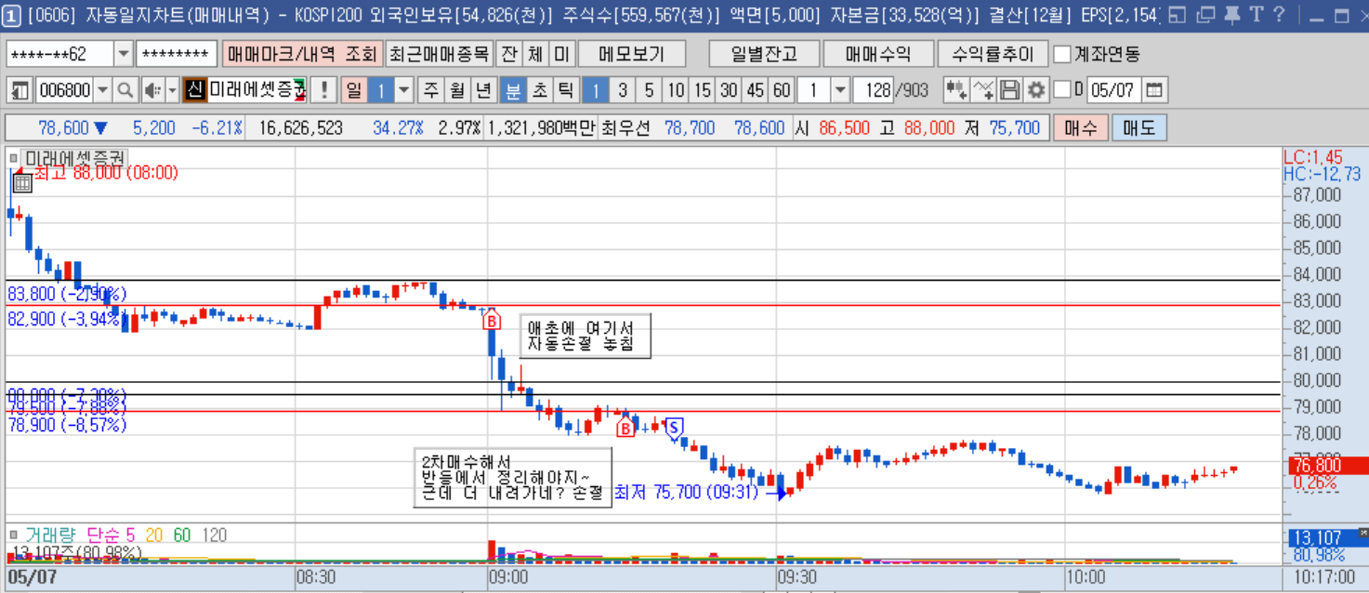Click the stock search magnifier icon

tap(125, 90)
